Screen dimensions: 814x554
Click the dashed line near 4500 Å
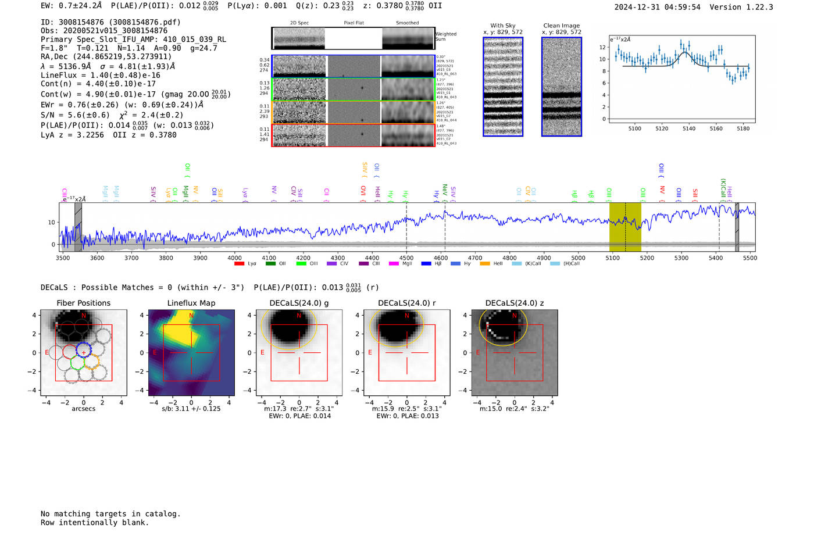click(x=406, y=227)
